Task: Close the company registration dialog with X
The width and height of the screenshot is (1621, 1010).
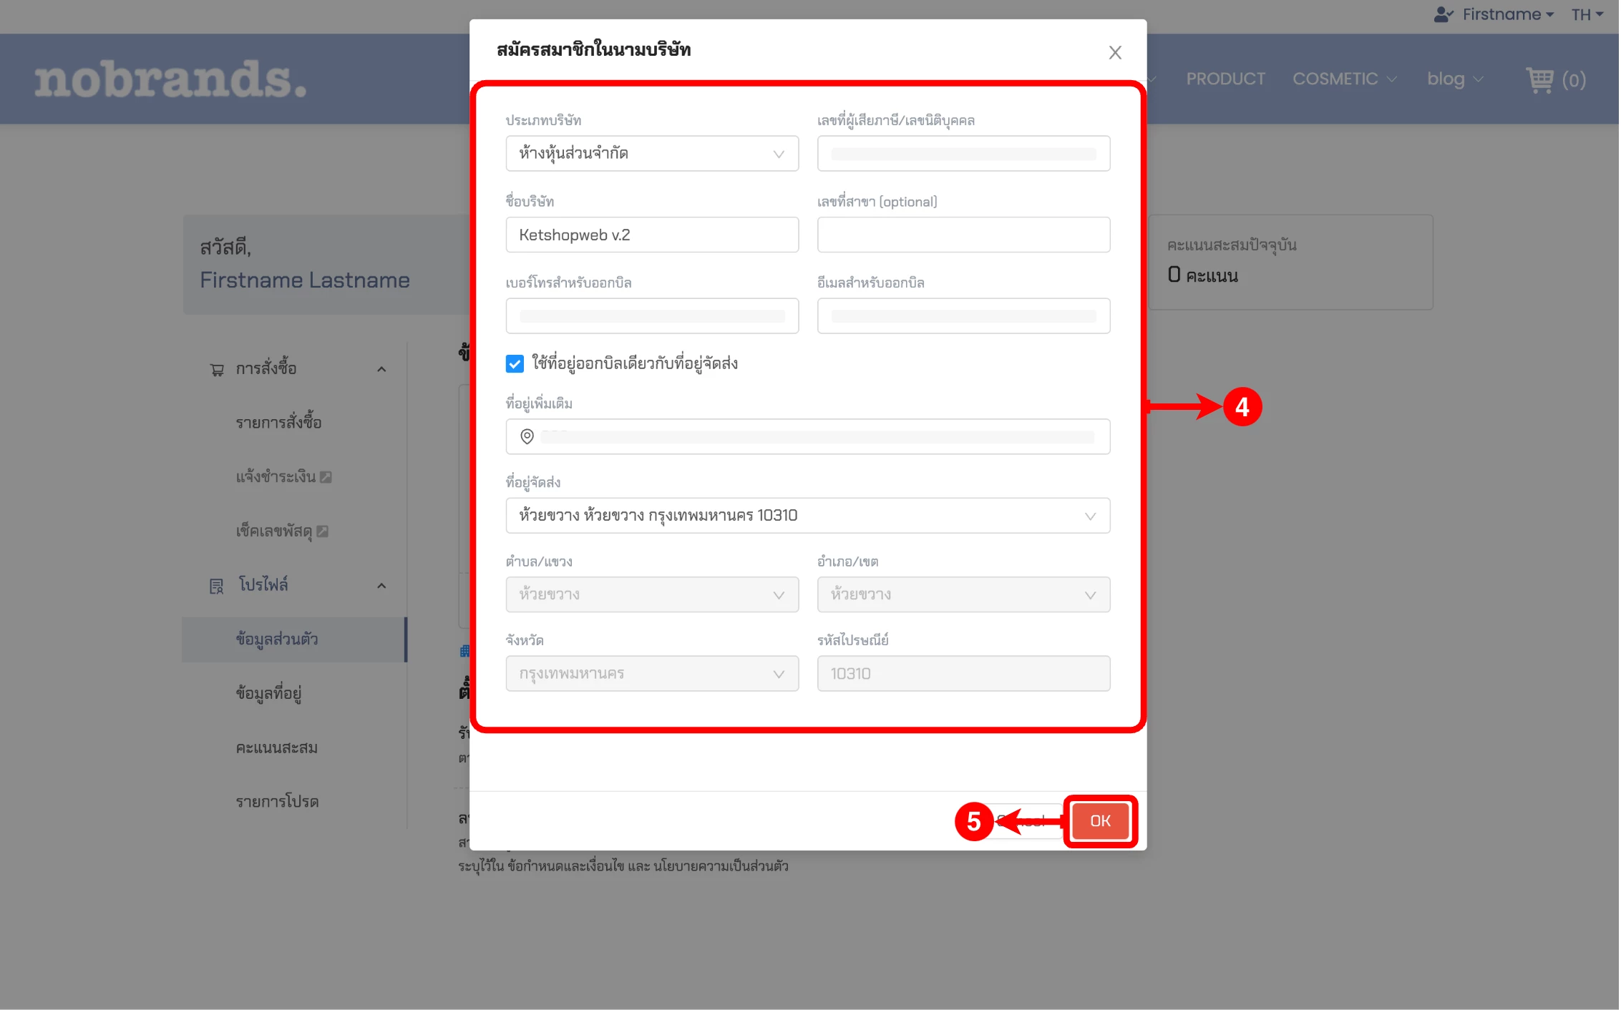Action: pyautogui.click(x=1114, y=52)
